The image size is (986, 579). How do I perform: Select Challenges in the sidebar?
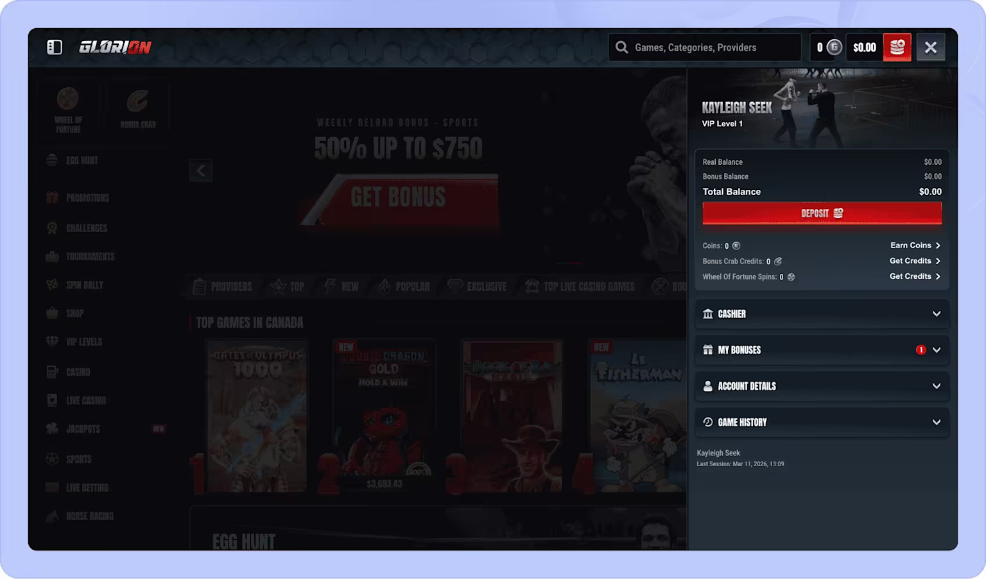(x=76, y=228)
